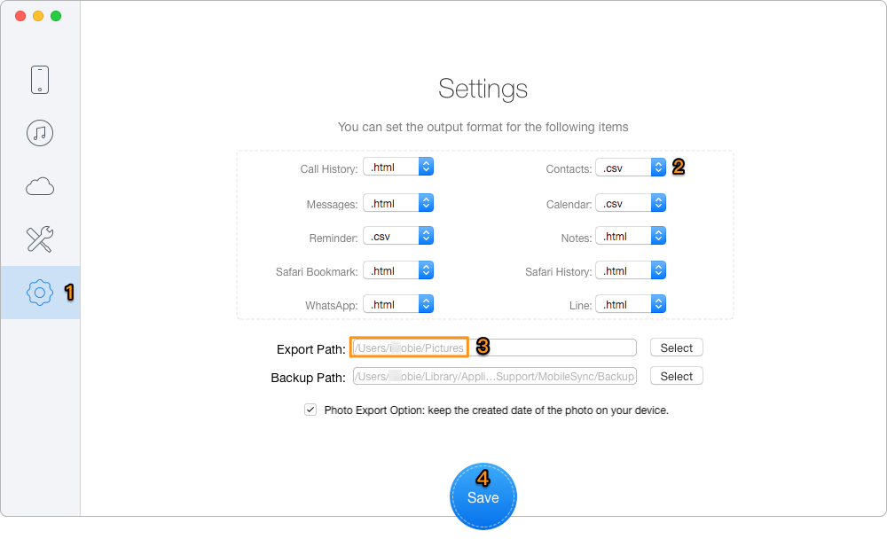This screenshot has height=539, width=887.
Task: Click the Line format stepper arrows
Action: 657,303
